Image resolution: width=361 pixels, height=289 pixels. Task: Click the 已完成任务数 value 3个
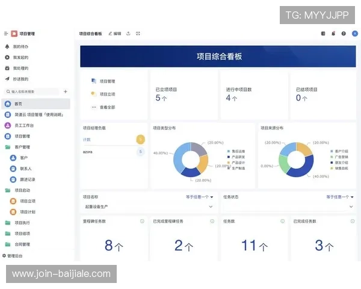tap(324, 245)
